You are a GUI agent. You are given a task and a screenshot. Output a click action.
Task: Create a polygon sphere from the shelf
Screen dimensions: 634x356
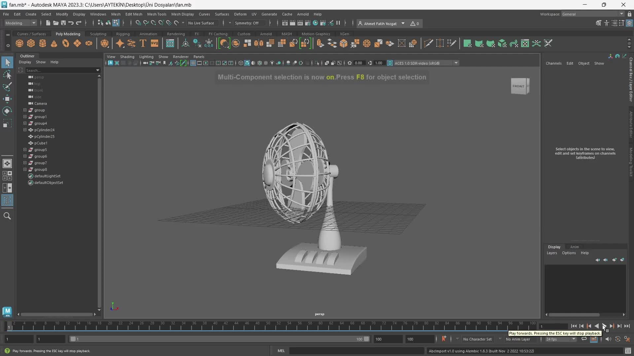[19, 43]
